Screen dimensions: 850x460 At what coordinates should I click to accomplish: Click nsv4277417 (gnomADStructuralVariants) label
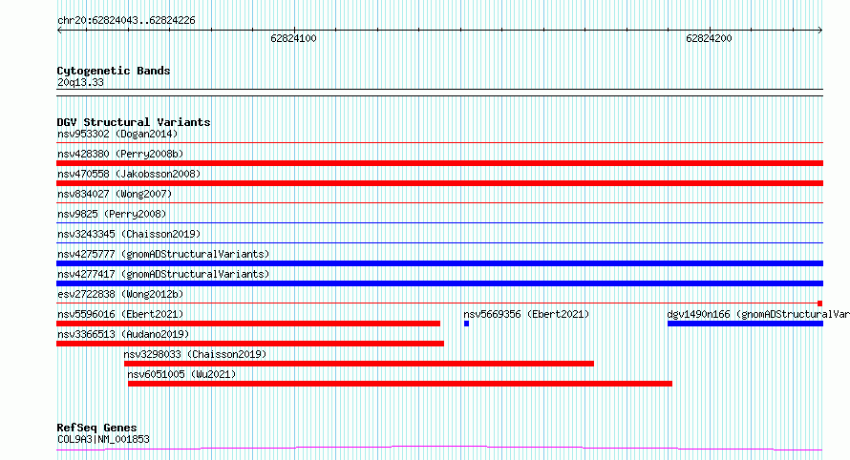(163, 274)
